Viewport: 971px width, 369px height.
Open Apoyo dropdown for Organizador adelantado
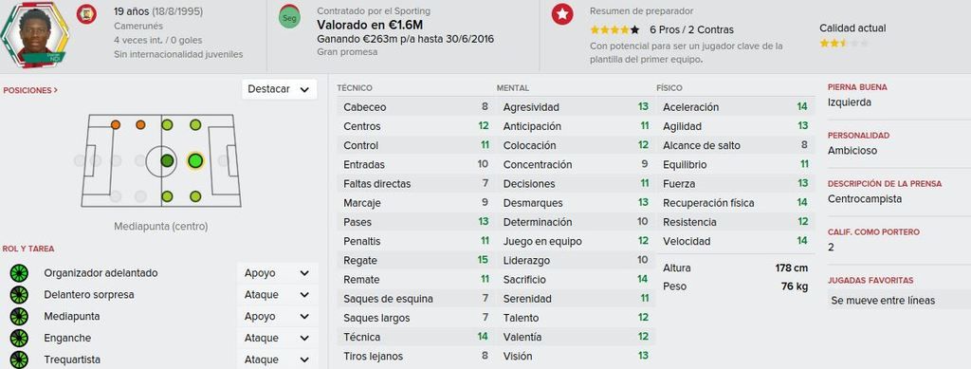(x=277, y=273)
